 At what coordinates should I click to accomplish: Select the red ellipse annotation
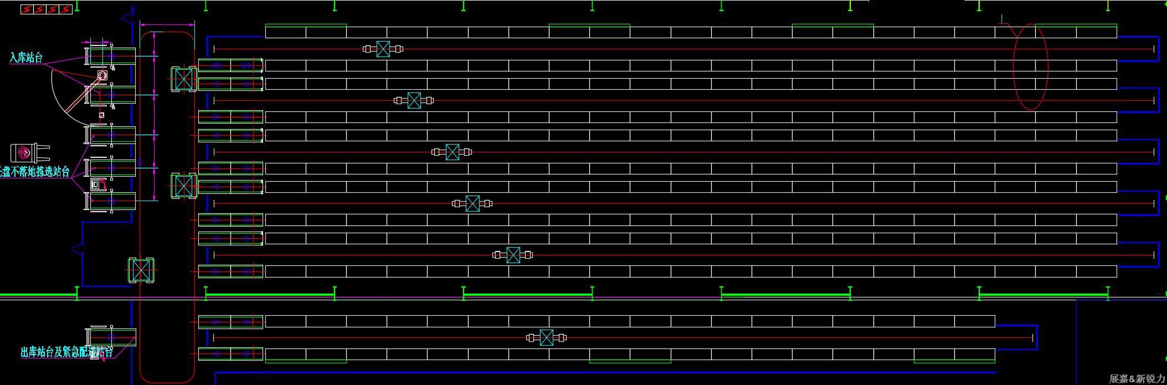[x=1030, y=66]
